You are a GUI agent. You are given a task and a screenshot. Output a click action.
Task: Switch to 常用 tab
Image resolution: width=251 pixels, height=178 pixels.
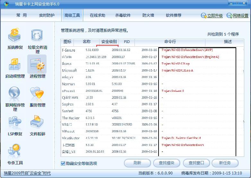tap(22, 15)
